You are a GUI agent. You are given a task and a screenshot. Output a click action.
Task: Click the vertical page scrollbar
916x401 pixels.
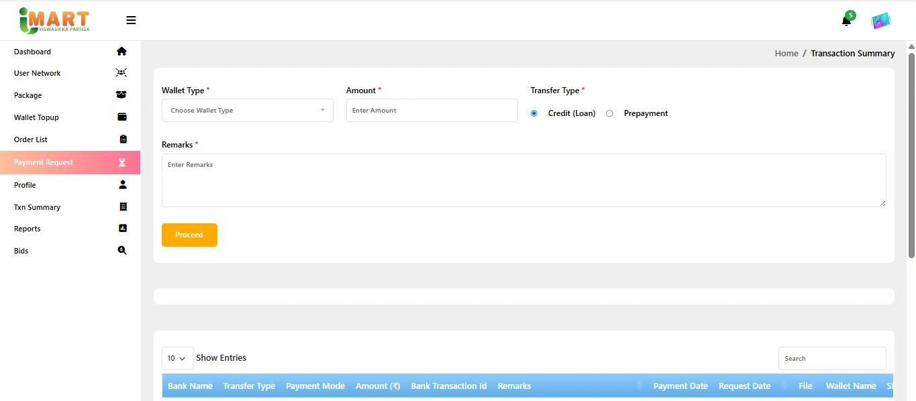(911, 154)
